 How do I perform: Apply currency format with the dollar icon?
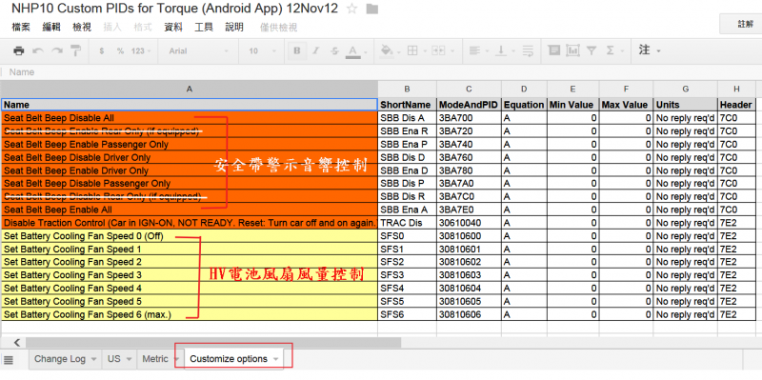coord(102,50)
